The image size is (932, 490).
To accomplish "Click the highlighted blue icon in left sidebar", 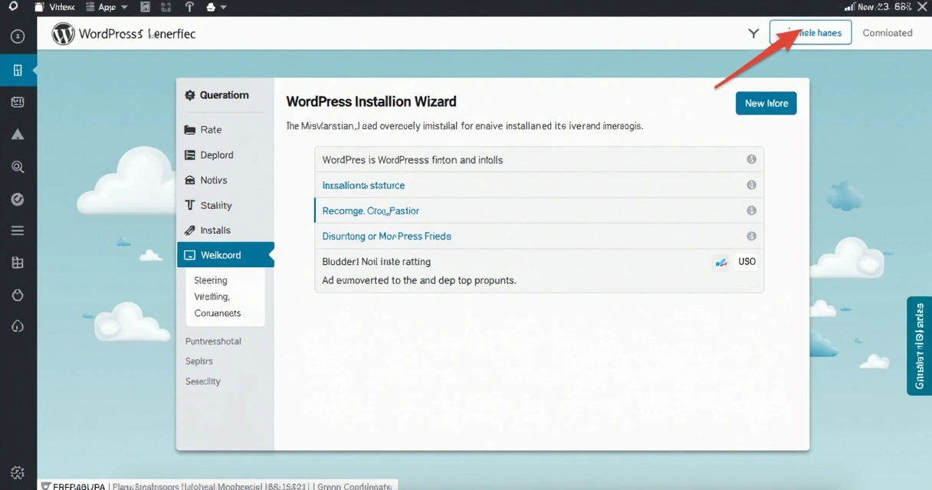I will (x=18, y=70).
